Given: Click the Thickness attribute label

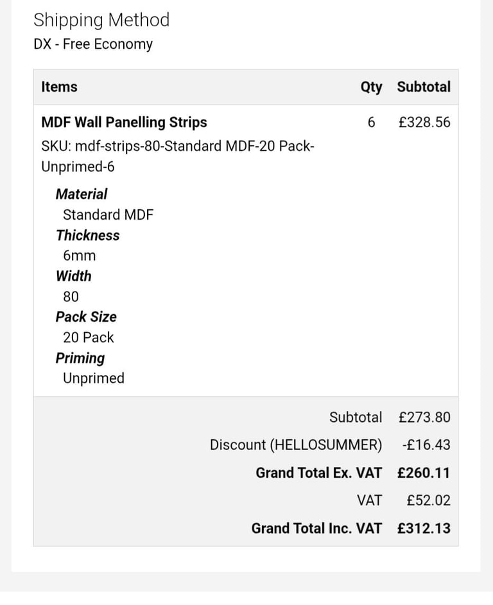Looking at the screenshot, I should click(x=87, y=235).
